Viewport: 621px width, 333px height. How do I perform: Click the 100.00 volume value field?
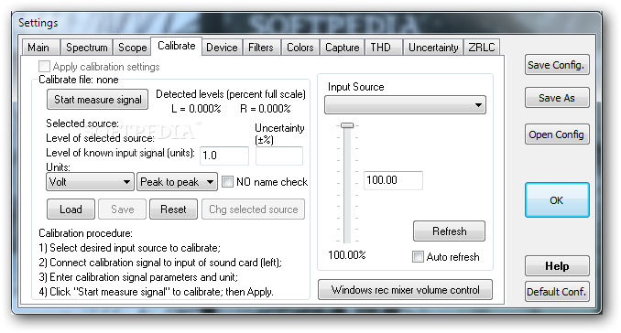pos(393,180)
